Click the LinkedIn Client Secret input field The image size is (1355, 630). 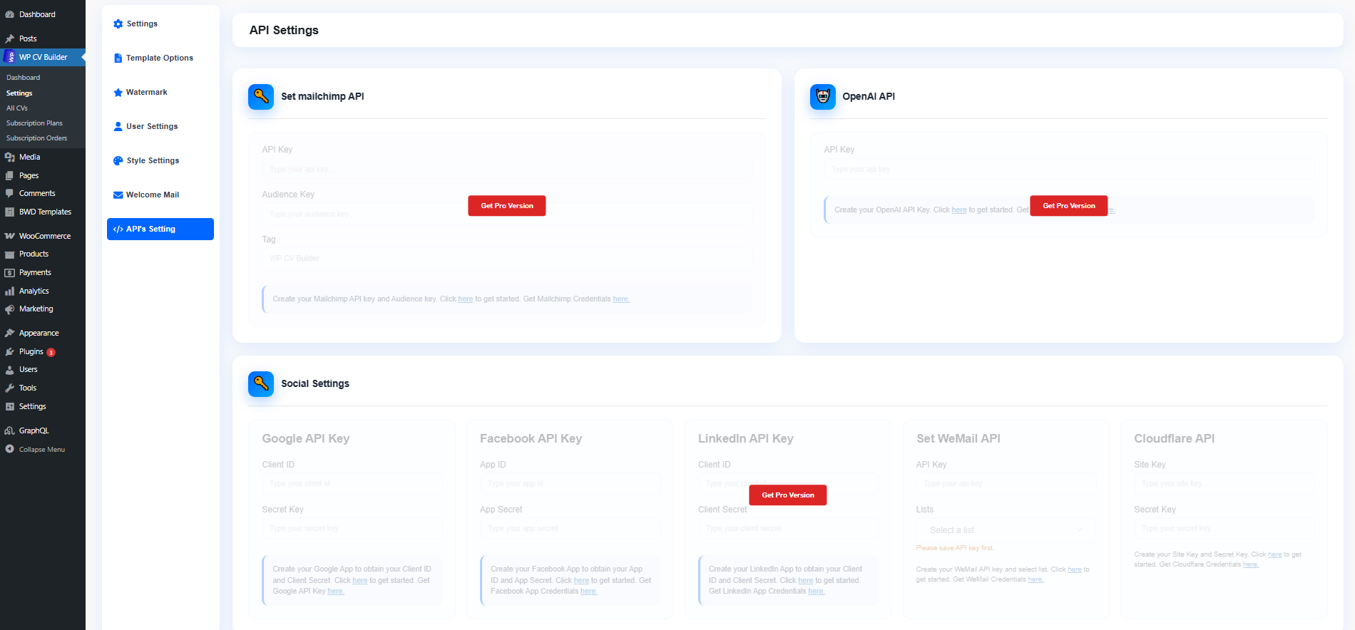click(788, 528)
